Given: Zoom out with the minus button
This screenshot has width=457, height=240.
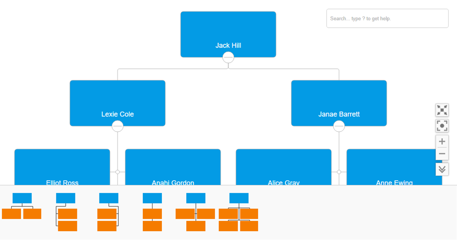Looking at the screenshot, I should click(x=442, y=154).
